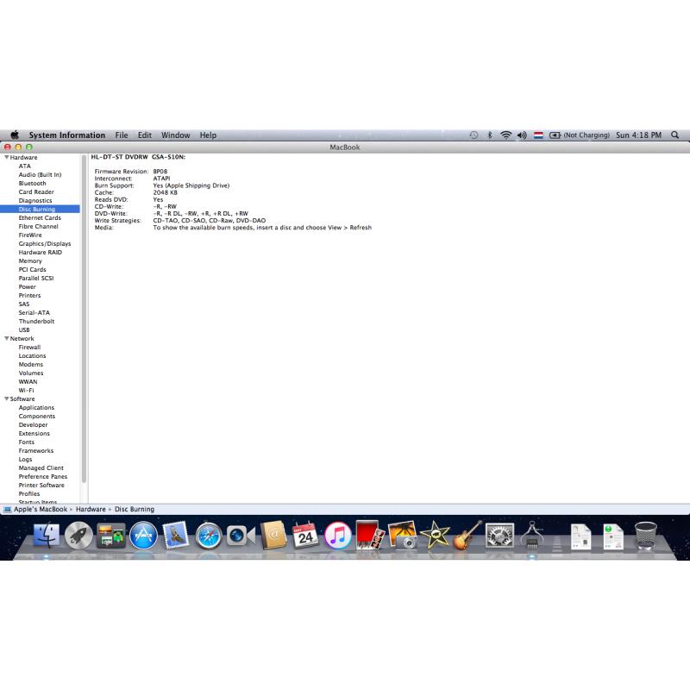This screenshot has height=690, width=690.
Task: Select Thunderbolt in the sidebar
Action: (36, 321)
